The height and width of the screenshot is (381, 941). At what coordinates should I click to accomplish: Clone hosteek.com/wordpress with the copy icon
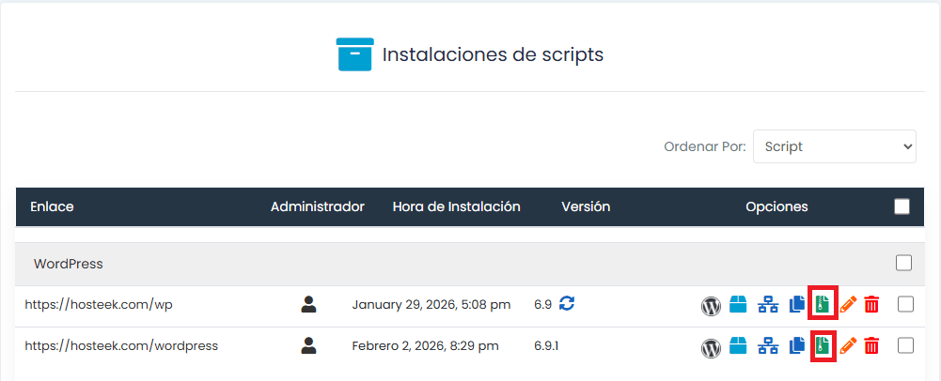click(797, 345)
